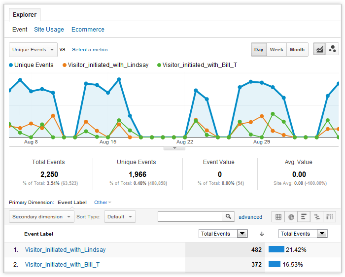Select the performance bar view icon
The width and height of the screenshot is (345, 277).
click(x=304, y=216)
